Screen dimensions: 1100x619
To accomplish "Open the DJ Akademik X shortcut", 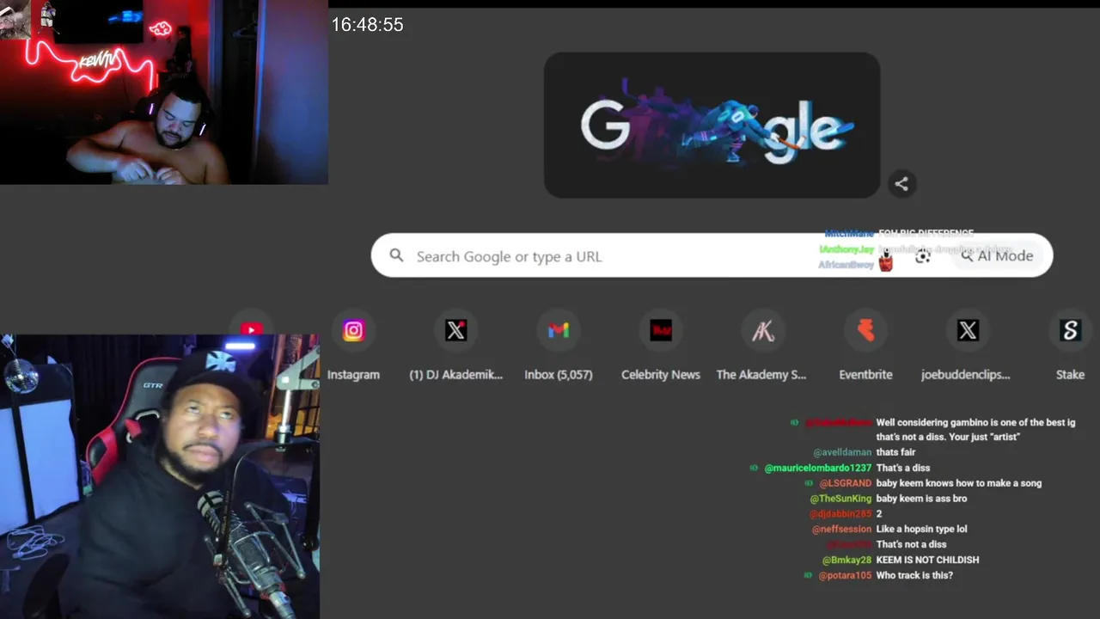I will point(455,331).
